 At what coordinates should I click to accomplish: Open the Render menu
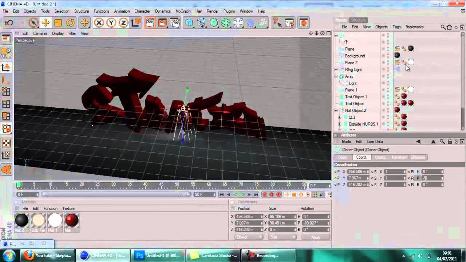point(213,11)
